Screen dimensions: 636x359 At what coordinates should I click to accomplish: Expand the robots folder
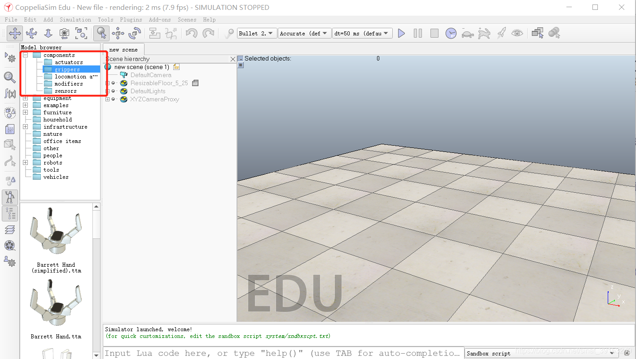click(26, 163)
